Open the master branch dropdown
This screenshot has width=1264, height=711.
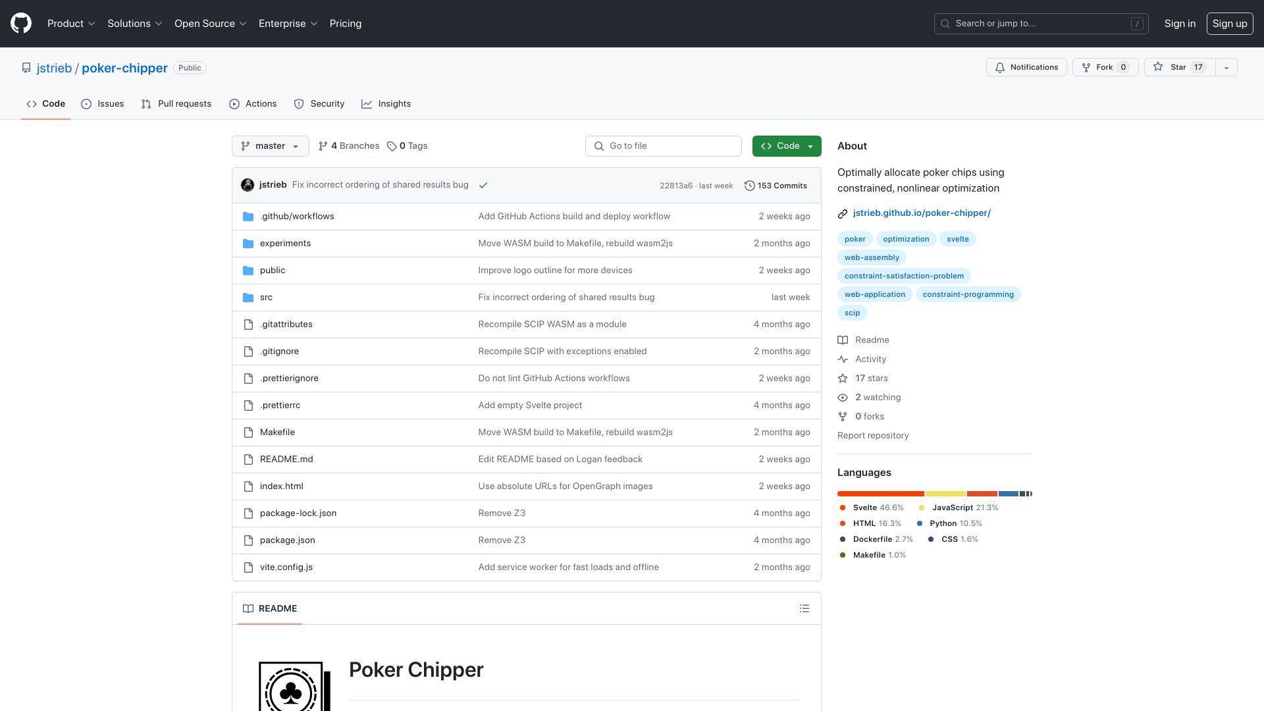coord(270,146)
